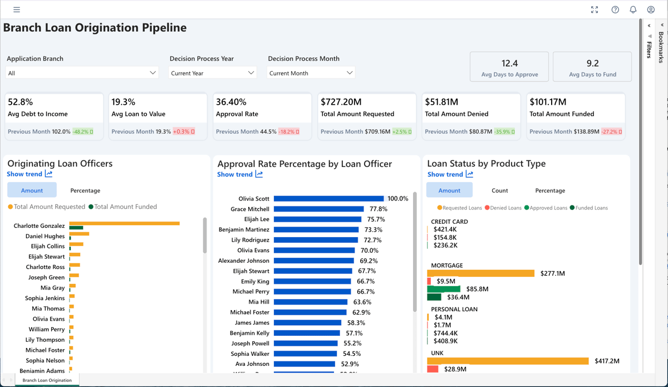668x387 pixels.
Task: Open the hamburger navigation menu
Action: coord(17,9)
